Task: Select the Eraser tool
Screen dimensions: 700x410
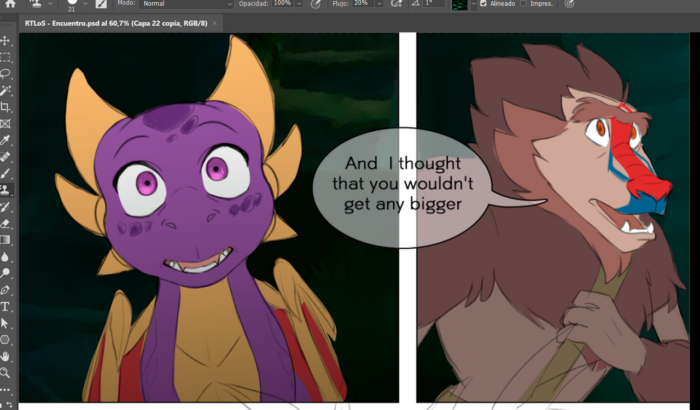Action: [5, 223]
